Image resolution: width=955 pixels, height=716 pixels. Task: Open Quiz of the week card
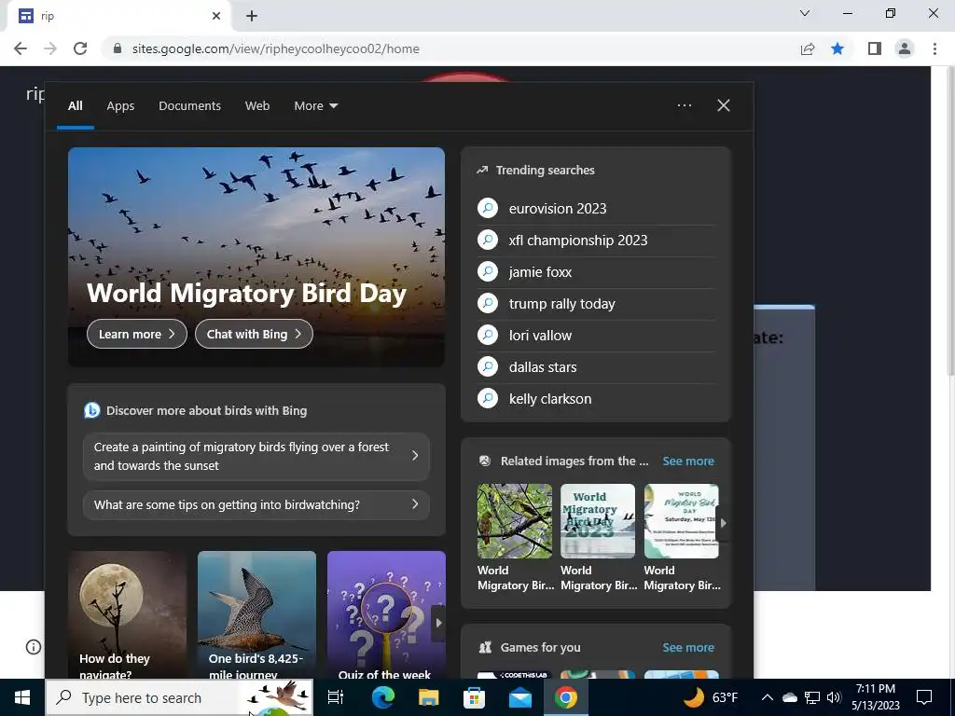click(x=386, y=615)
